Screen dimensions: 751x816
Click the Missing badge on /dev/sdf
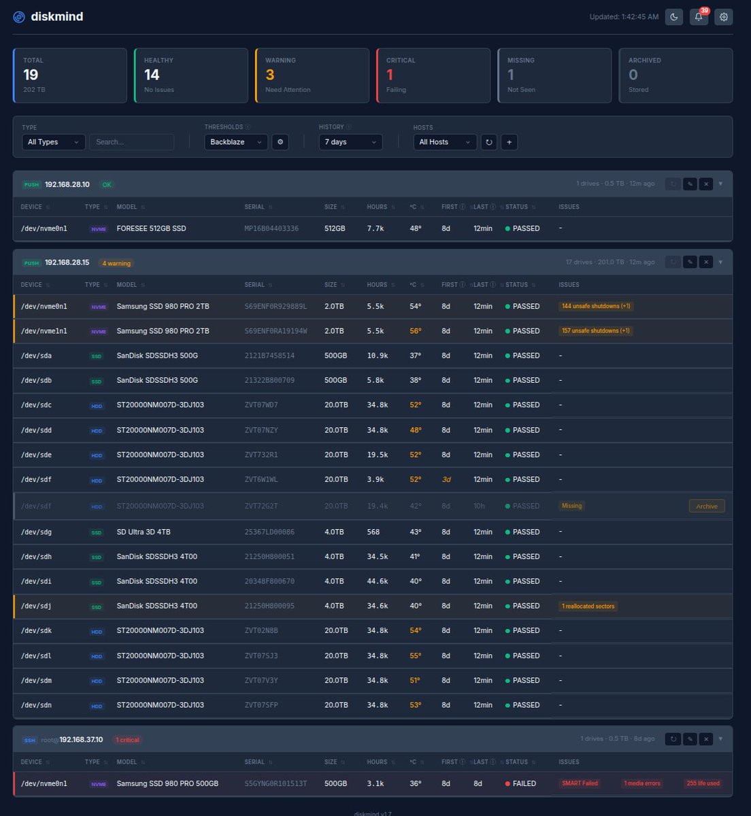tap(571, 506)
